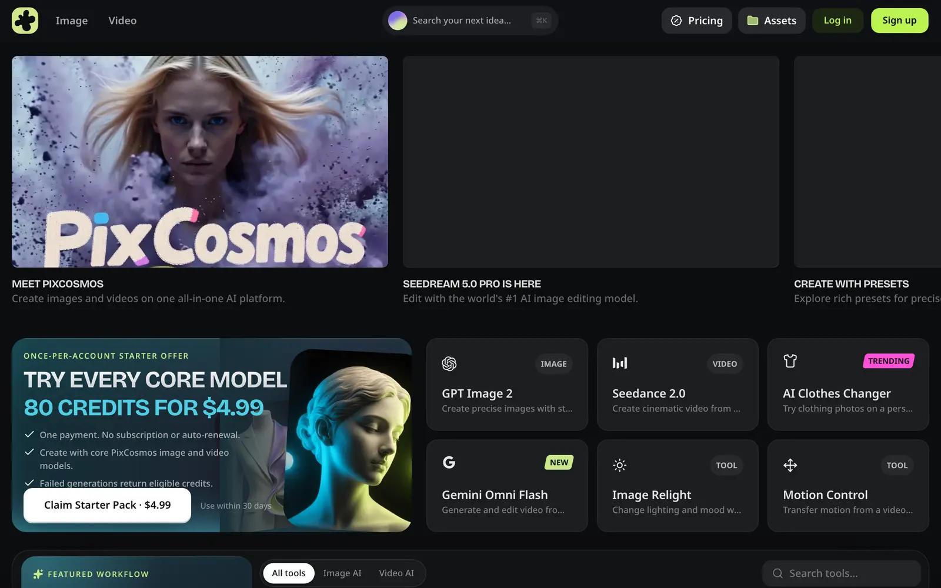
Task: Click the Featured Workflow sparkle icon
Action: 38,574
